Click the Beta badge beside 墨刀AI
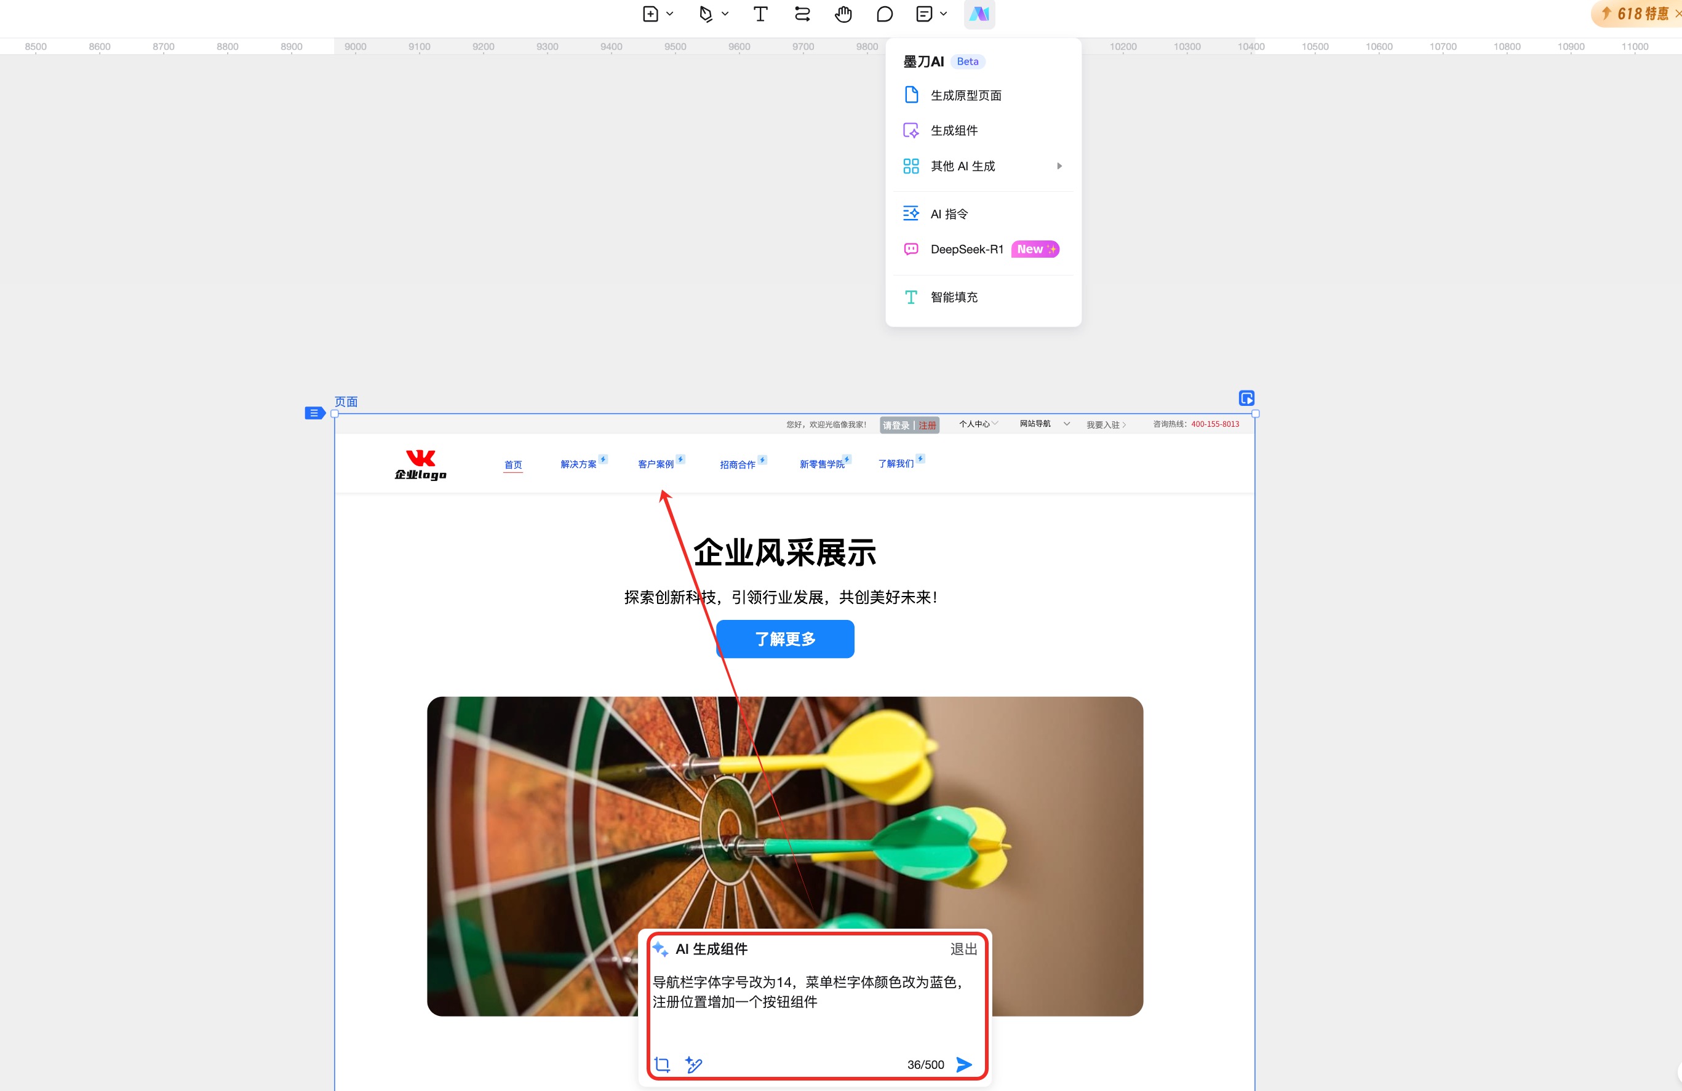The image size is (1682, 1091). [968, 61]
